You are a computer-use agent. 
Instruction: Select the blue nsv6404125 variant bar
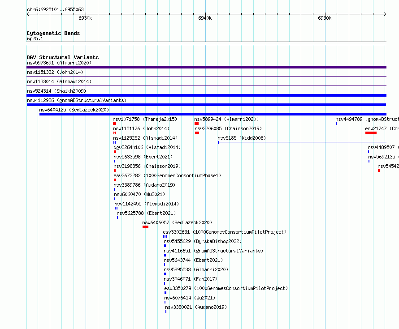coord(213,114)
